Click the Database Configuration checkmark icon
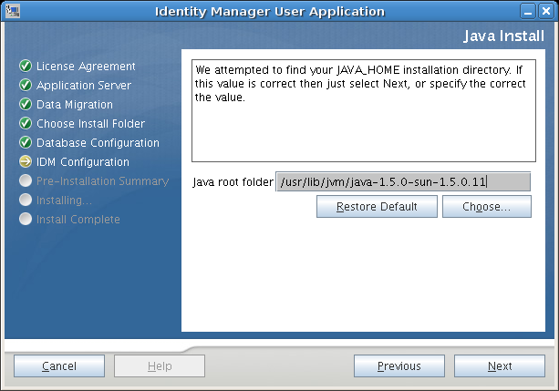 (x=26, y=143)
